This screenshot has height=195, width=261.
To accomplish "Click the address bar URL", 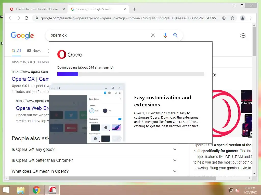I will (129, 18).
